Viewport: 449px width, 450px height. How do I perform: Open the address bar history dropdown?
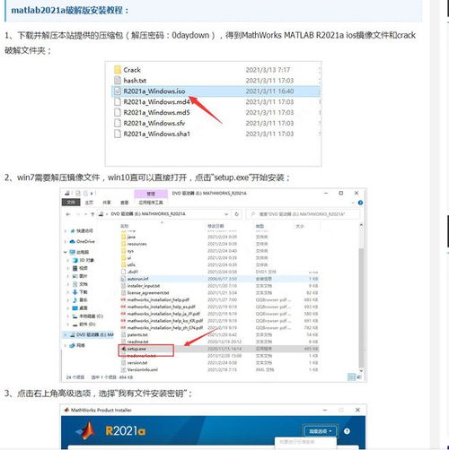226,214
